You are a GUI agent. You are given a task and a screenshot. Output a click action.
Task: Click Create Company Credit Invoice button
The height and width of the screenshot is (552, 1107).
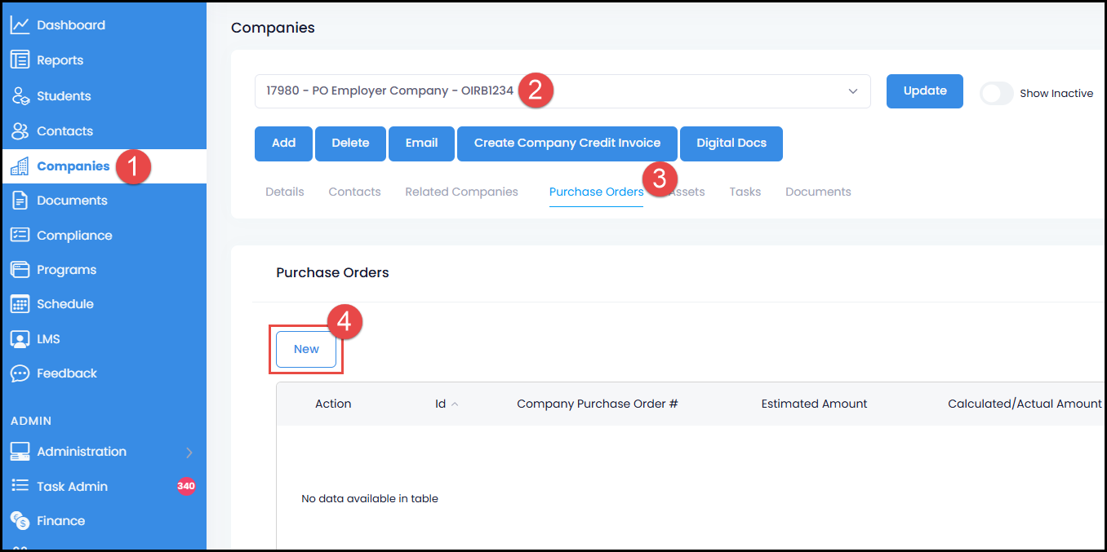567,143
